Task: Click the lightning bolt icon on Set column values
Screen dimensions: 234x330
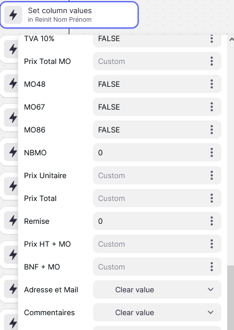Action: (13, 15)
